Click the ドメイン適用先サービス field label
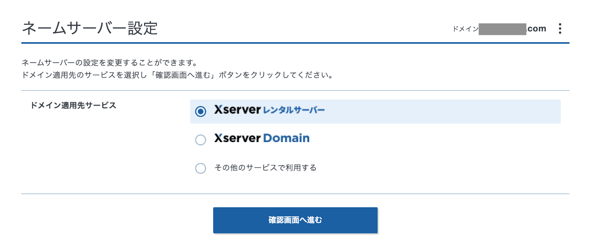The image size is (609, 252). pos(74,106)
